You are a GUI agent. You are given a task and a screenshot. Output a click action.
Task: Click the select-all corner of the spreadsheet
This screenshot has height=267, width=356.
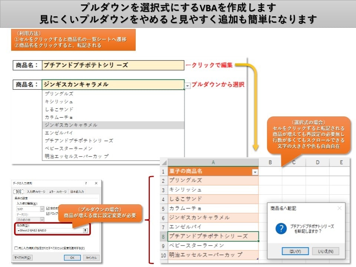[x=164, y=162]
